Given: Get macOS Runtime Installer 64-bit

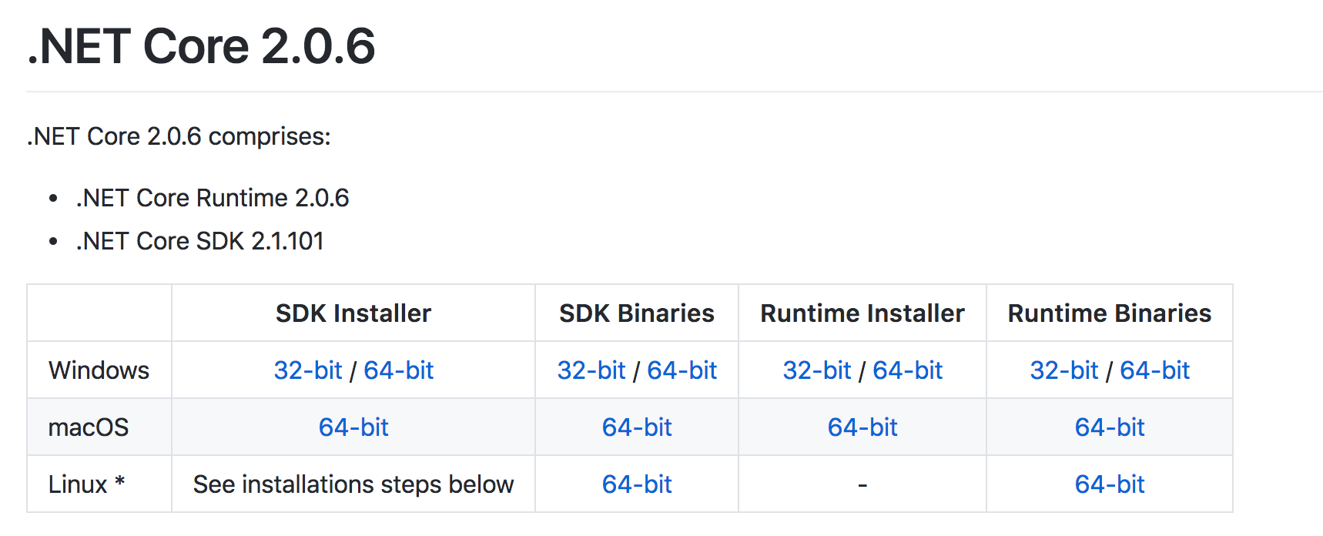Looking at the screenshot, I should point(862,427).
